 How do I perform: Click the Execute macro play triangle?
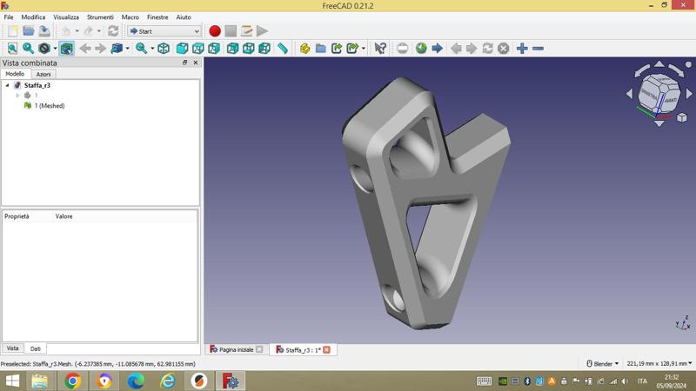pyautogui.click(x=263, y=31)
